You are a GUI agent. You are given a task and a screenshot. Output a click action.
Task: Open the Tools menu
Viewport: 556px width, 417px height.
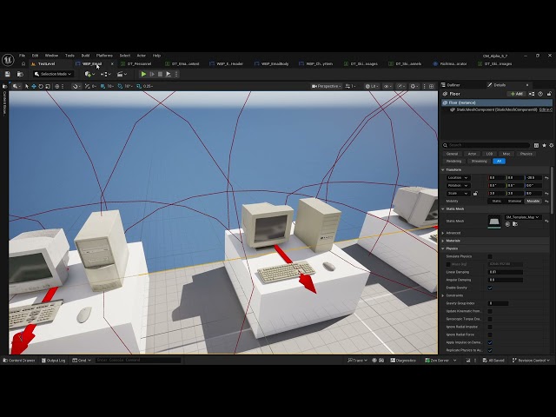69,56
